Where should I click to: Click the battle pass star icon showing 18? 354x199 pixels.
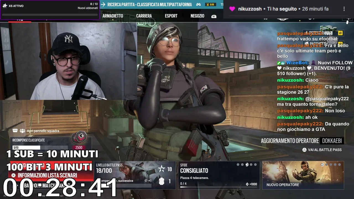pos(161,169)
